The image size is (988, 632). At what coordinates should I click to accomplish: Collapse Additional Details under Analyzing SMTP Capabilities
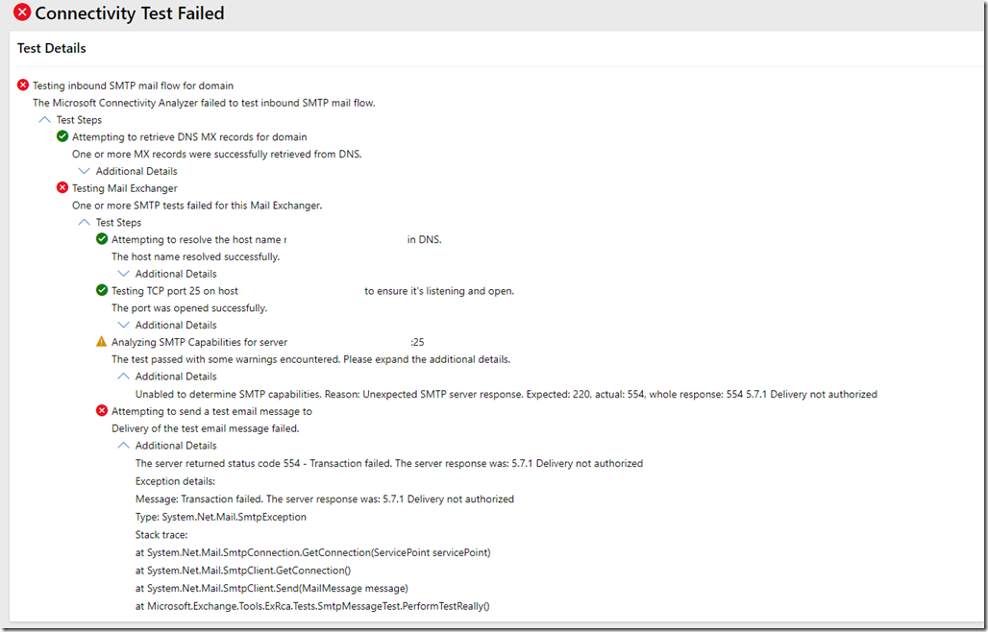pos(123,377)
